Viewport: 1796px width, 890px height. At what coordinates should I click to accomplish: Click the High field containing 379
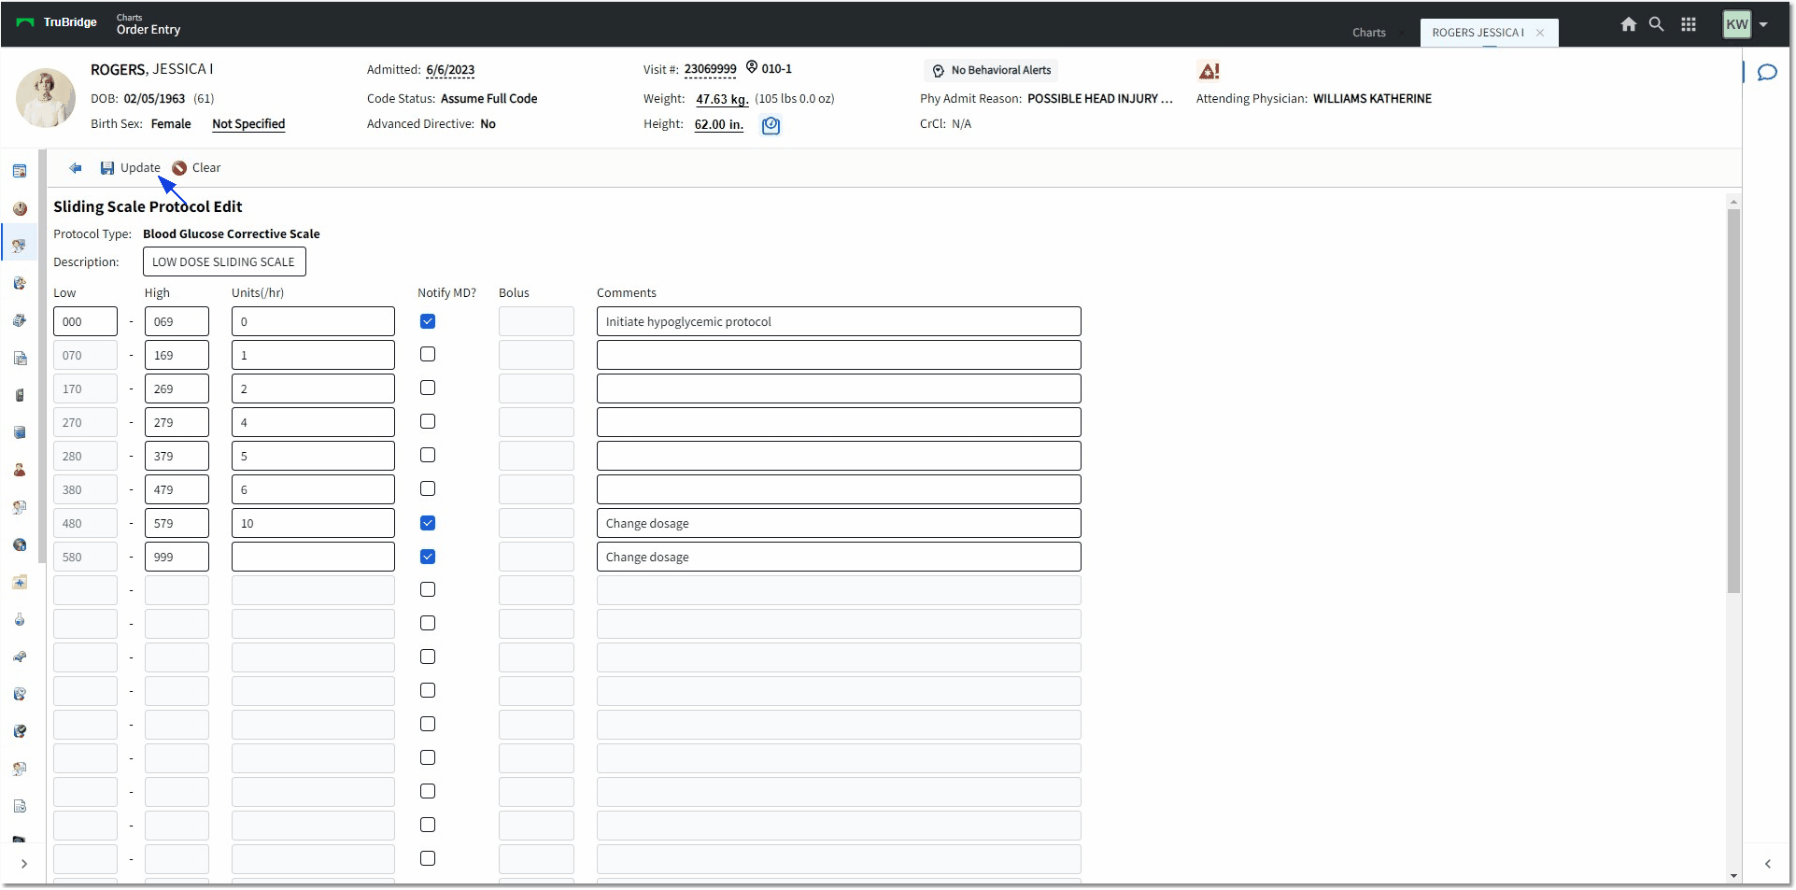(x=177, y=456)
